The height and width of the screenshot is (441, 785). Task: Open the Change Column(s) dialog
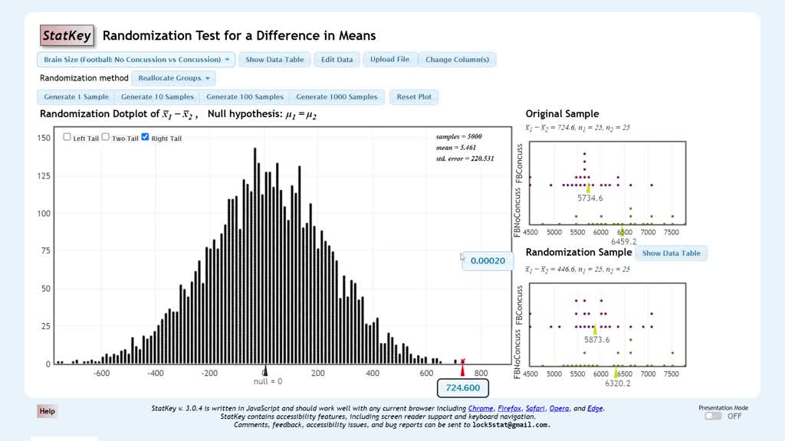click(459, 59)
